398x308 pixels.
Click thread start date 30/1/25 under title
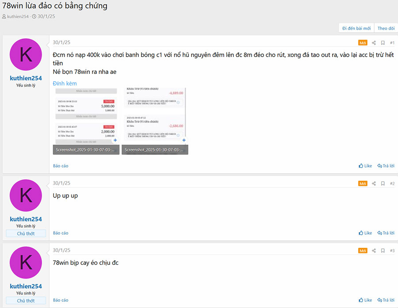point(46,16)
